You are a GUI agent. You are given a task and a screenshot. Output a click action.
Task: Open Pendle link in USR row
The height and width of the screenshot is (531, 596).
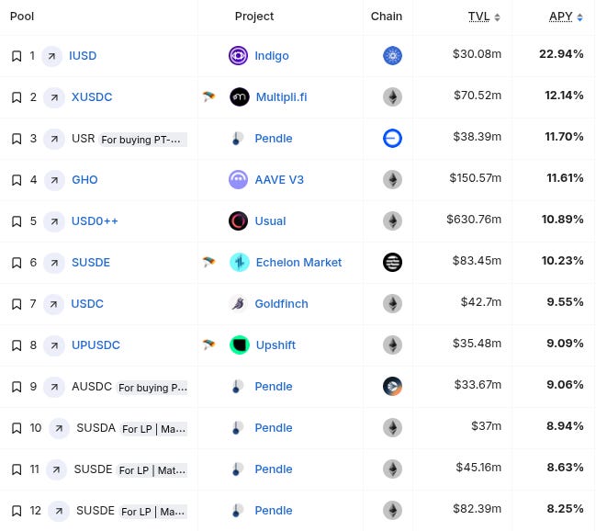pos(274,139)
